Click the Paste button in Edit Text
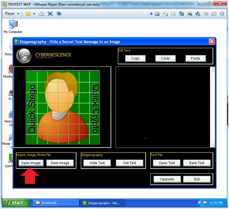This screenshot has height=209, width=229. (x=195, y=58)
